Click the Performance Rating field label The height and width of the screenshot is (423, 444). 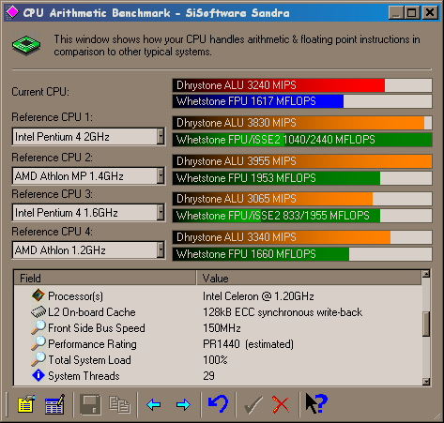point(92,344)
